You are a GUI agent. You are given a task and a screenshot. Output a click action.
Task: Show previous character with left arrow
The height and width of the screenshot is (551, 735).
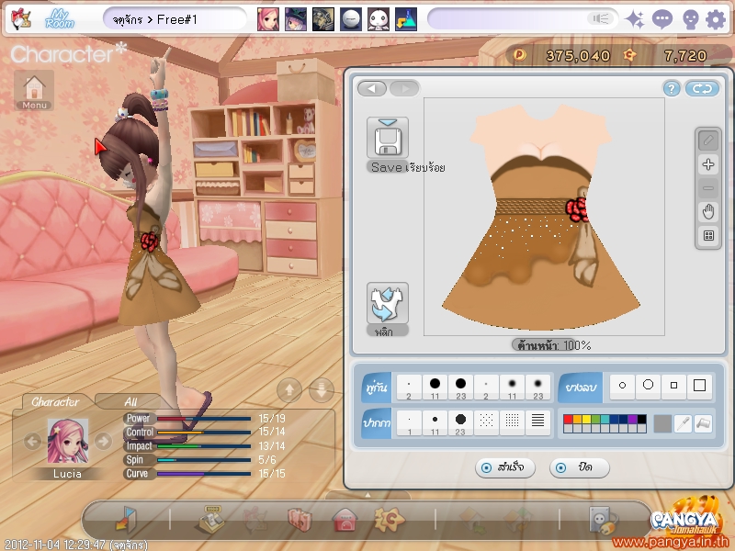32,441
